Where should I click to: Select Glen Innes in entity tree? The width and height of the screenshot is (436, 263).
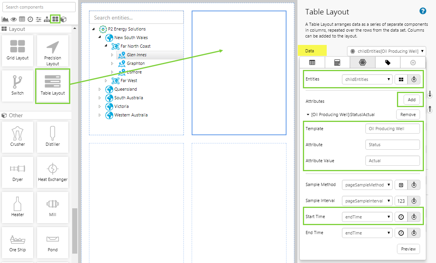coord(137,55)
